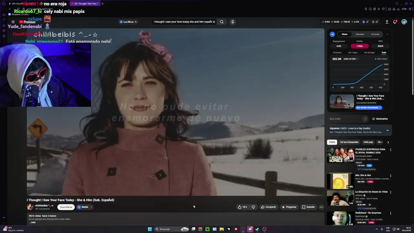Open more actions three-dot menu
This screenshot has width=414, height=233.
[x=321, y=207]
